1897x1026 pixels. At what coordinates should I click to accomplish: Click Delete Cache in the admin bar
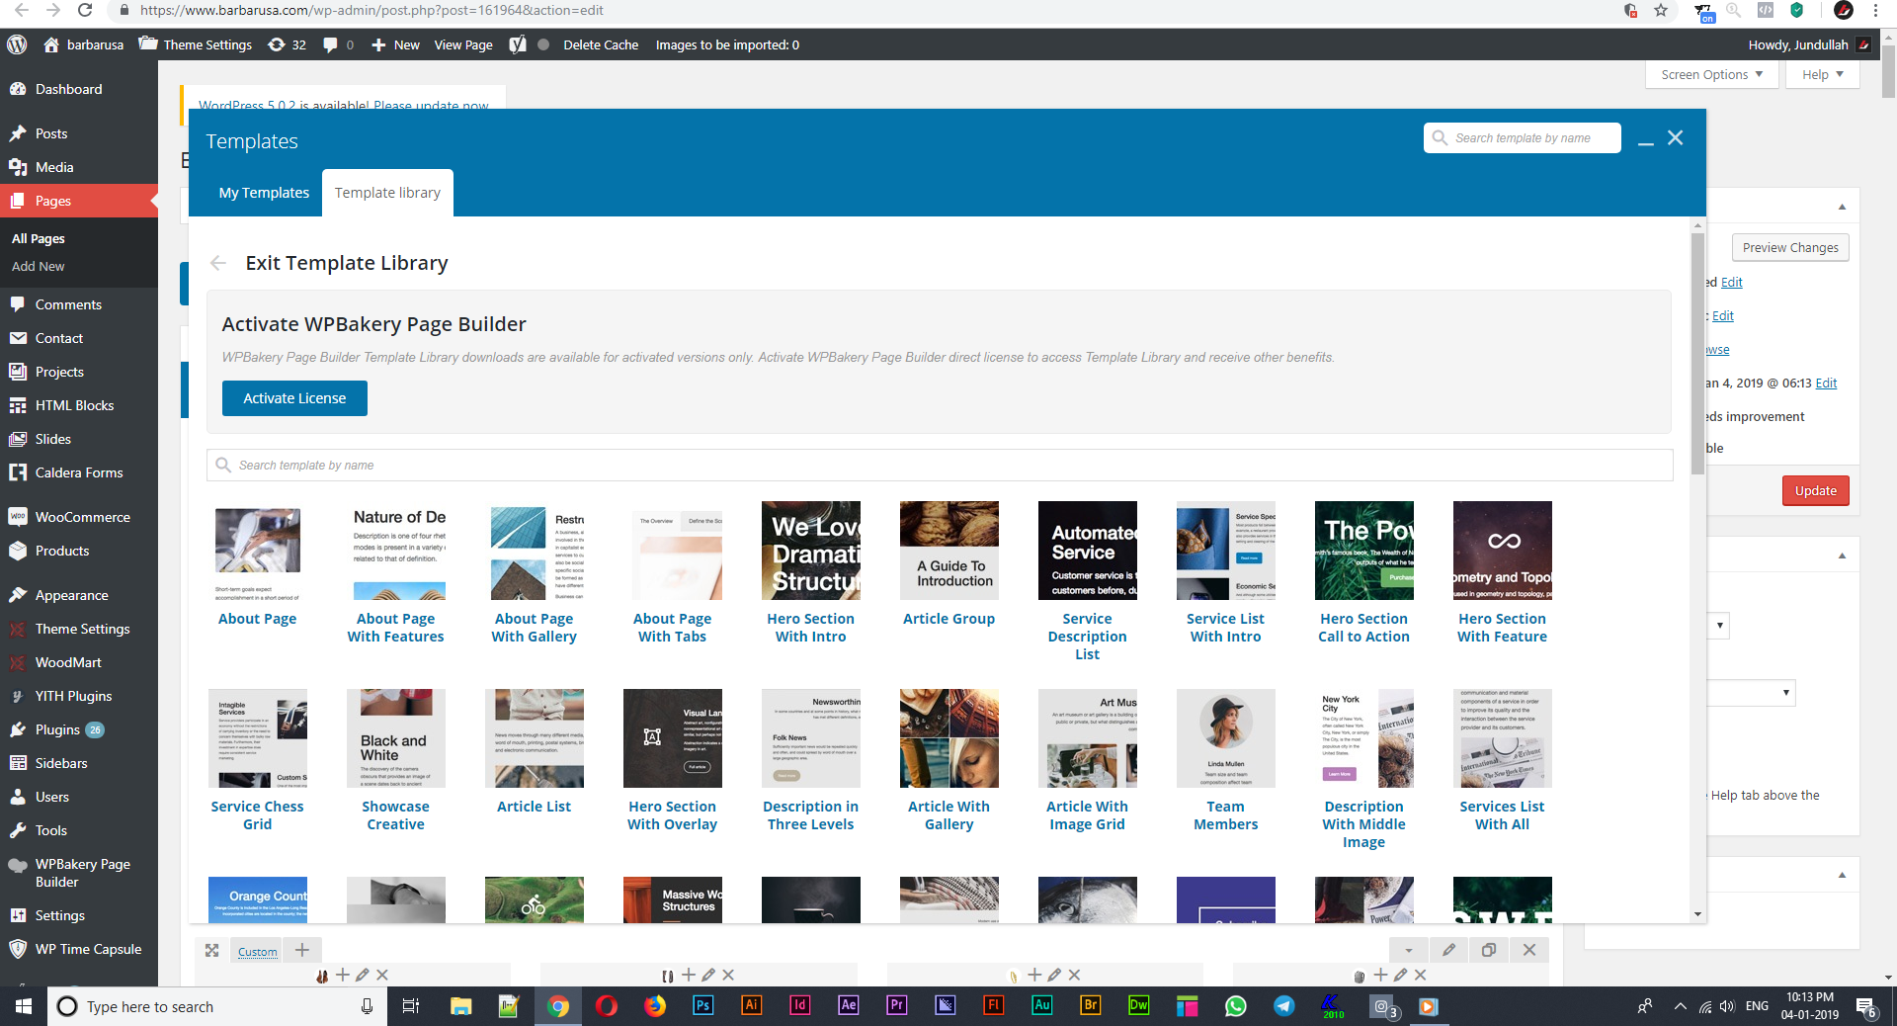(x=601, y=44)
